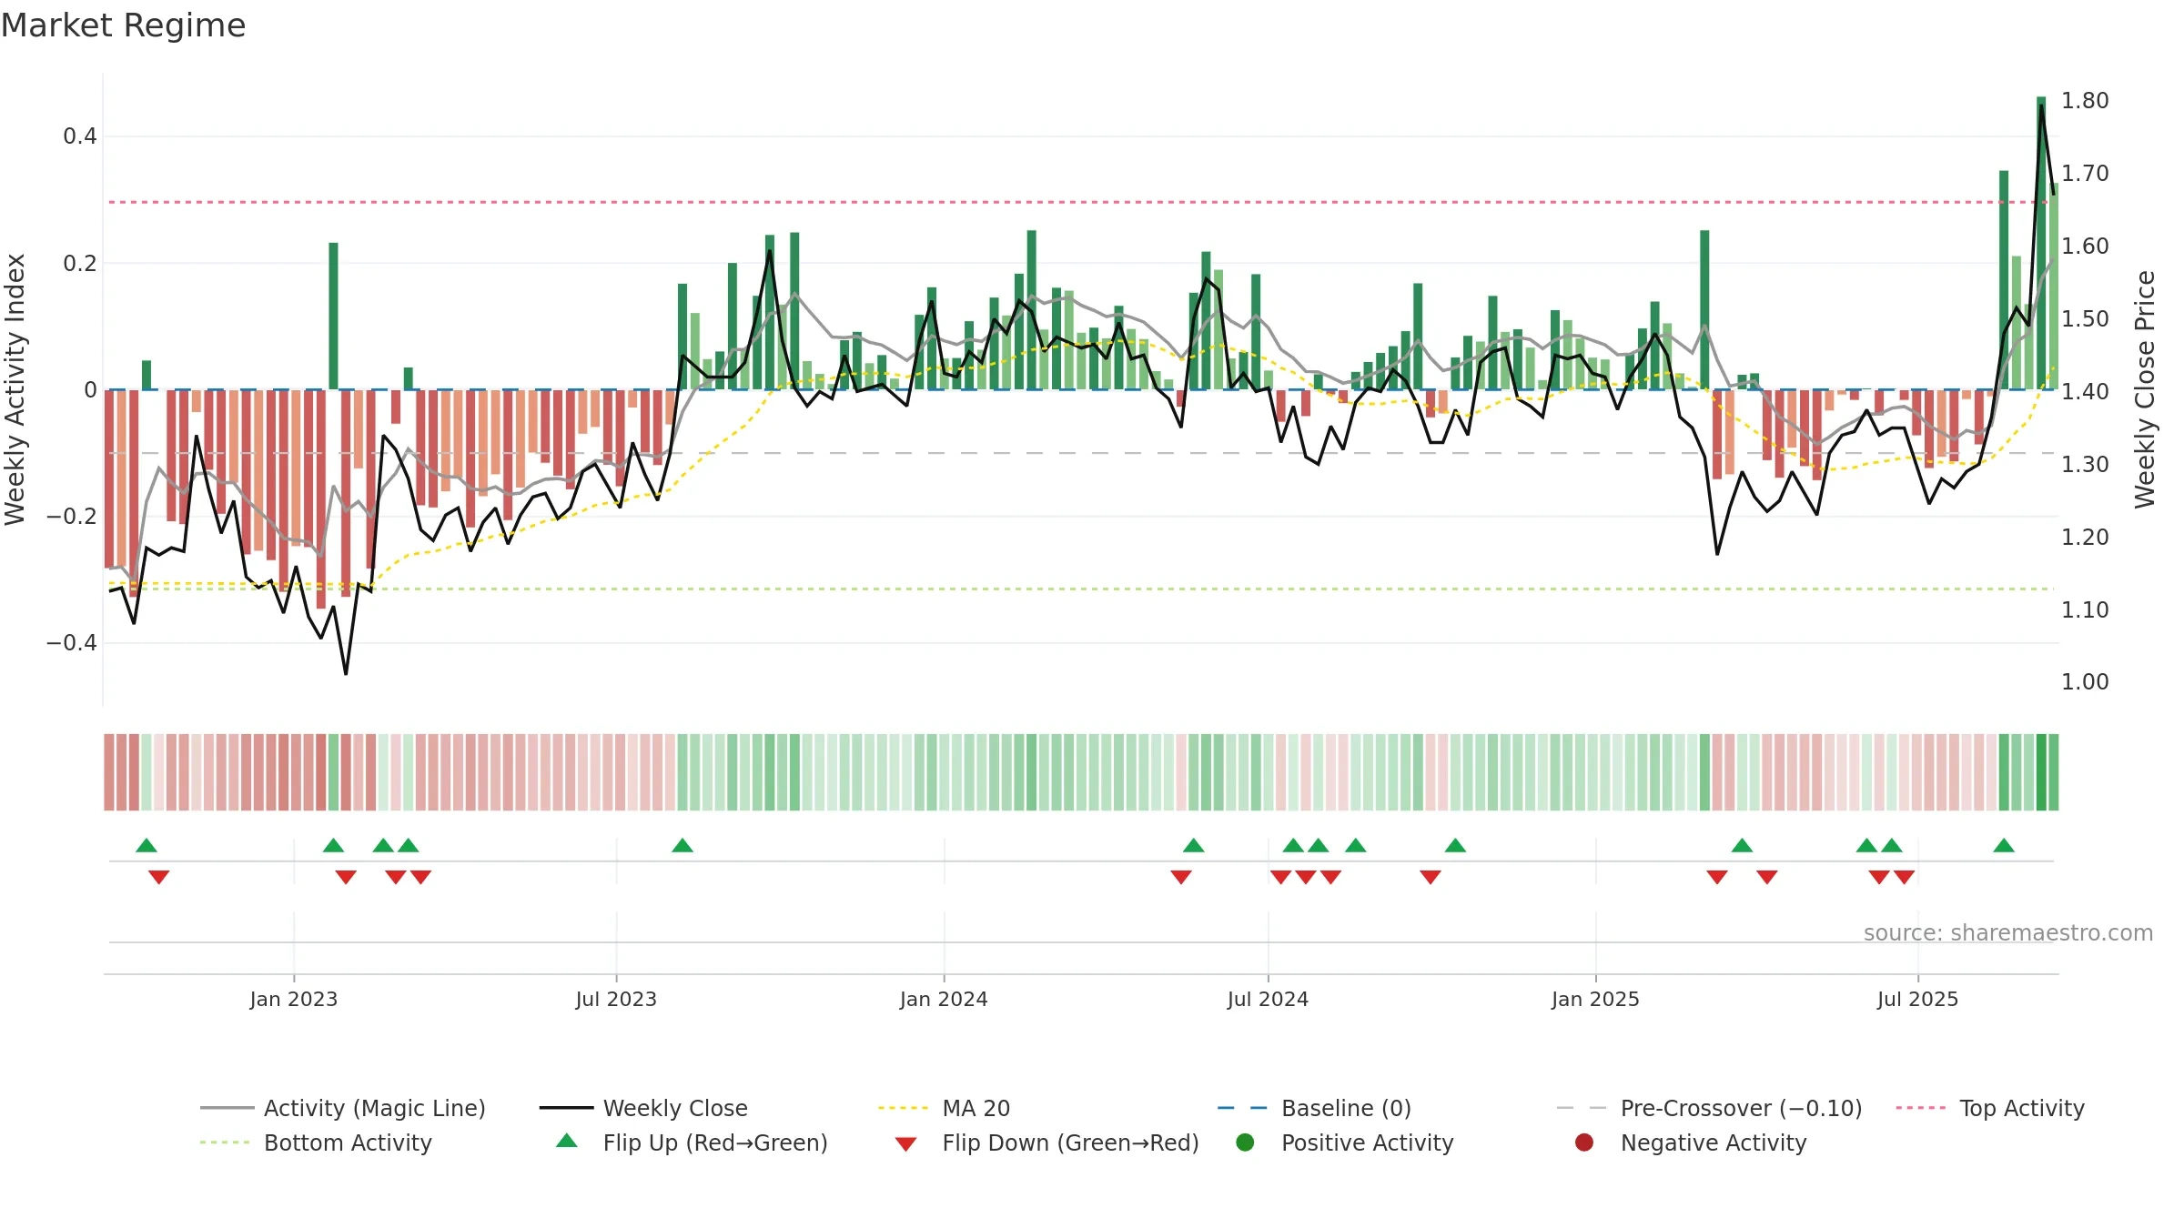
Task: Click the Jul 2025 x-axis label
Action: [1917, 999]
